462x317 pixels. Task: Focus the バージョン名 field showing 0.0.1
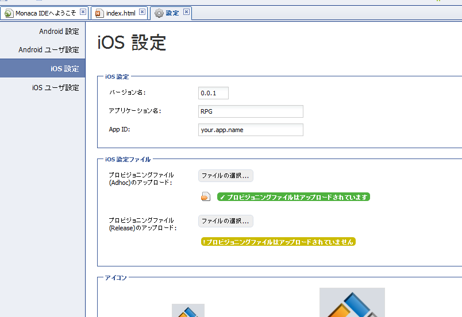(213, 93)
